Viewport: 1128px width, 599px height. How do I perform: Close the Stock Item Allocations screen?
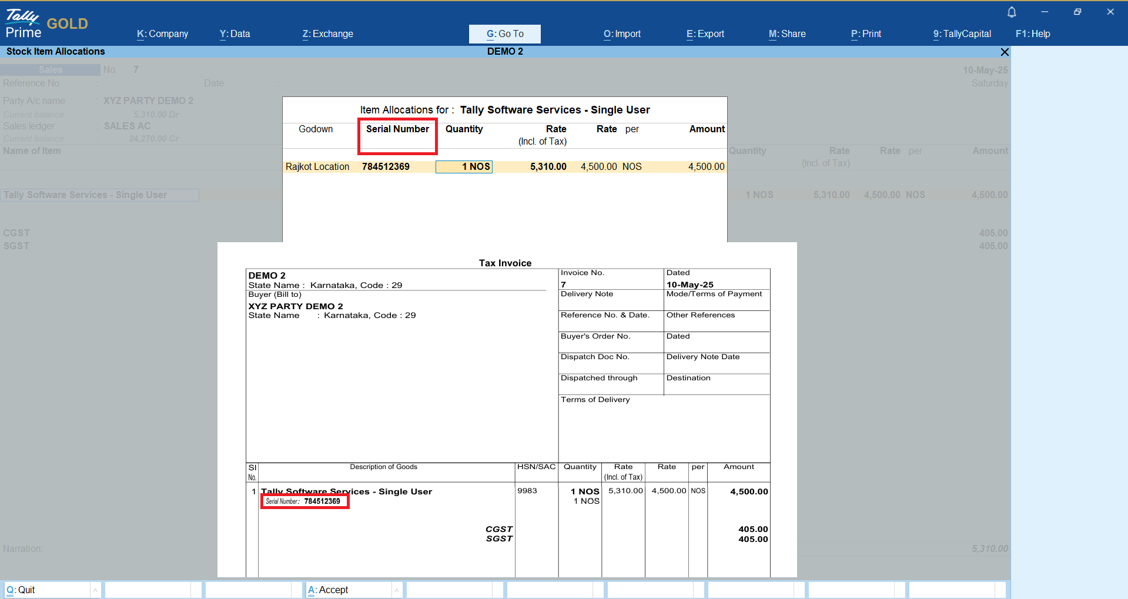coord(1005,52)
